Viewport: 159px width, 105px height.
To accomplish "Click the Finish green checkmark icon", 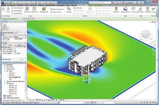I will click(153, 9).
